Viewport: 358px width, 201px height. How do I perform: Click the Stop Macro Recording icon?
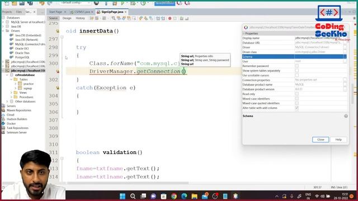(x=175, y=18)
